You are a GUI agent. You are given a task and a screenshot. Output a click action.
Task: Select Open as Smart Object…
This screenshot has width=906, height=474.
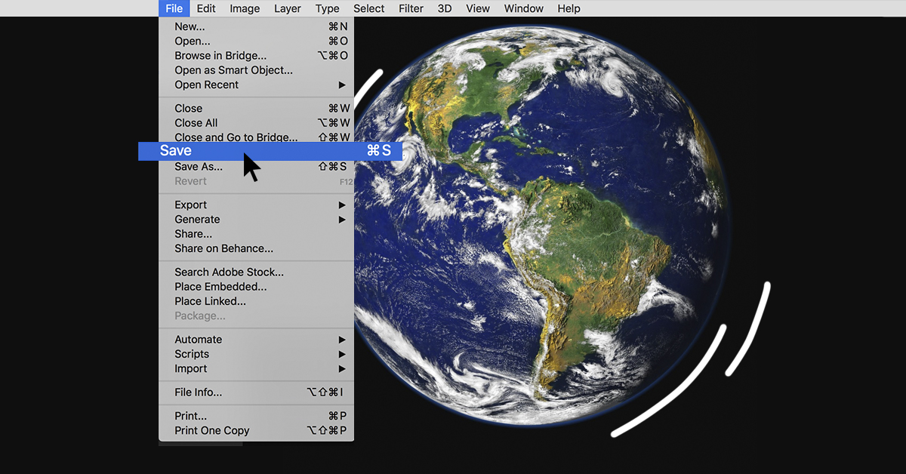233,70
